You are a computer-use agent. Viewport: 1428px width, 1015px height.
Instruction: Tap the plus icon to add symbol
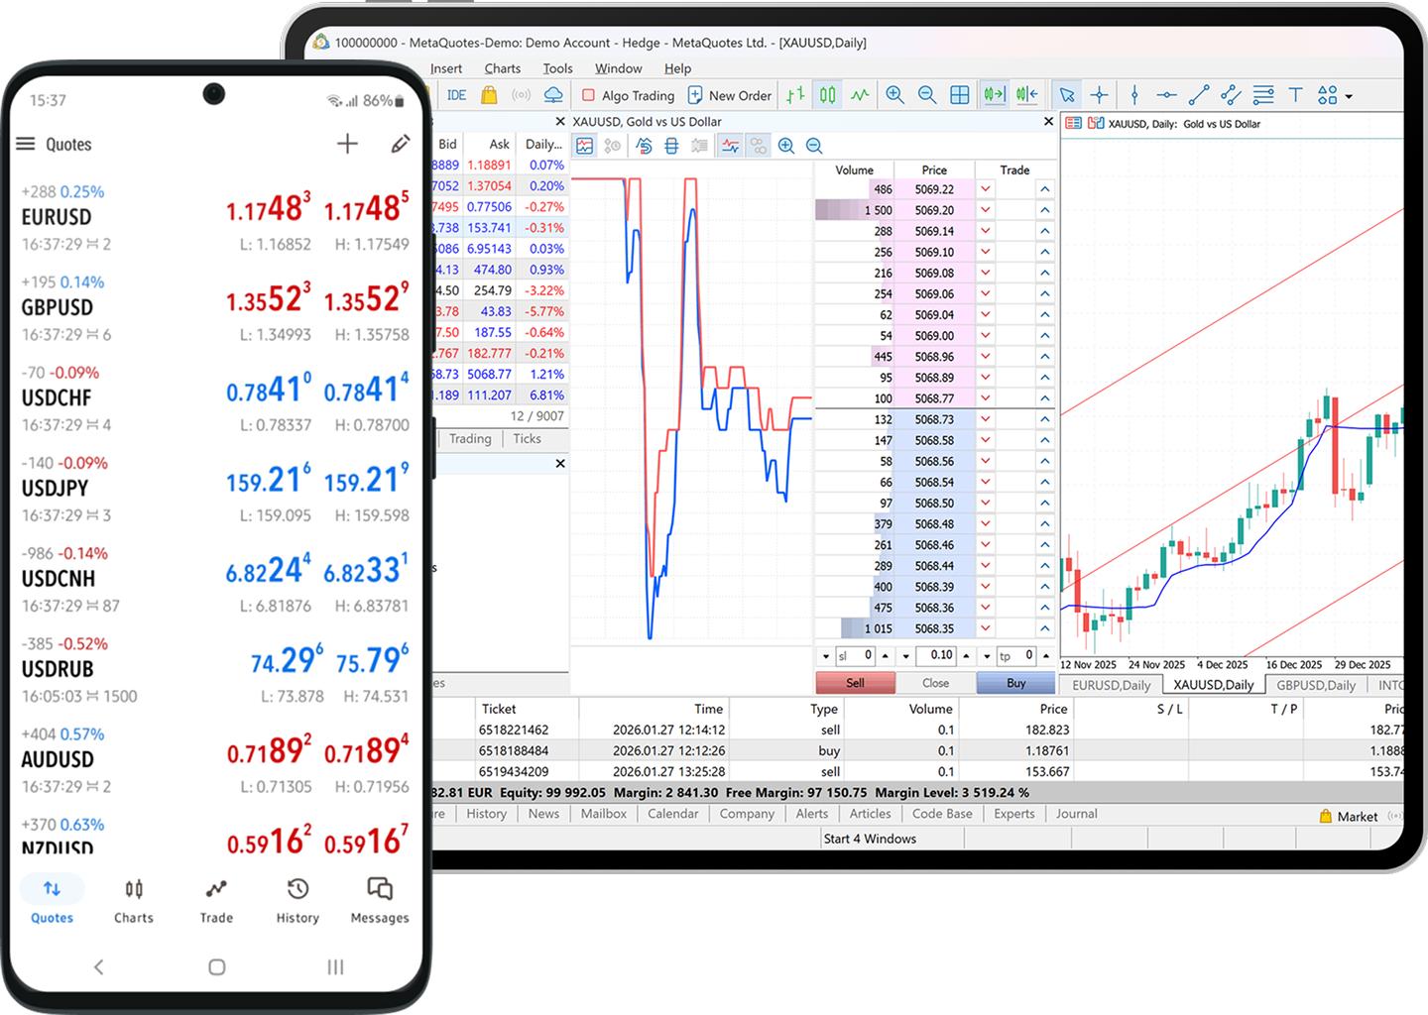tap(347, 145)
